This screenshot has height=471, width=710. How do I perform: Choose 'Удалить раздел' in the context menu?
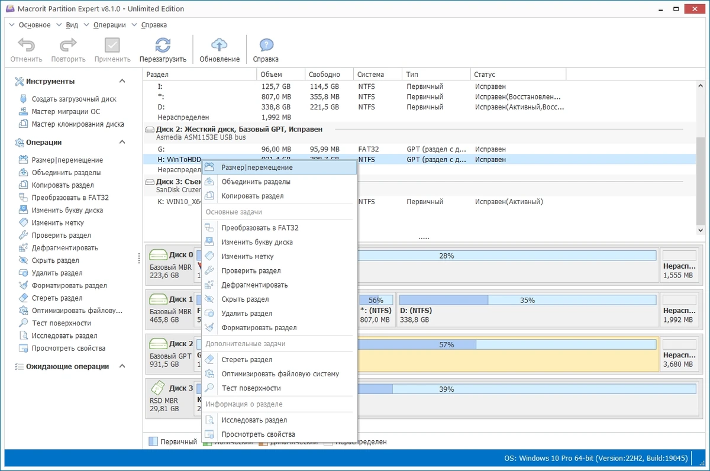pos(279,313)
